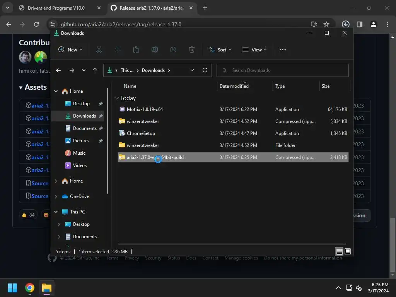Sort by the Name column header
396x297 pixels.
130,86
